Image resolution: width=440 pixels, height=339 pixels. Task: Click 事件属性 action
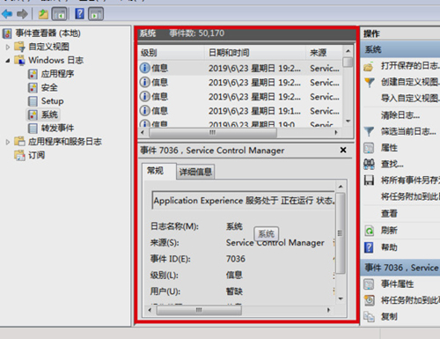[x=397, y=284]
